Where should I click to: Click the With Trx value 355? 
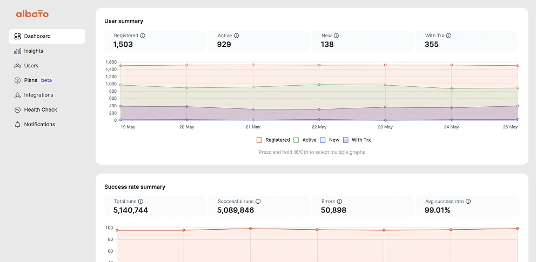431,44
